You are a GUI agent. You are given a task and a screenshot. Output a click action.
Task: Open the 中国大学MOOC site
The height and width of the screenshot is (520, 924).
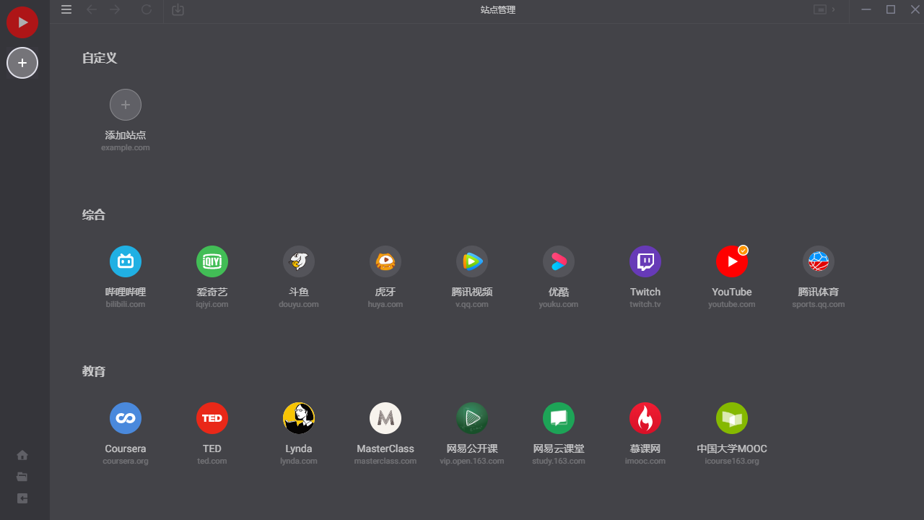point(732,418)
